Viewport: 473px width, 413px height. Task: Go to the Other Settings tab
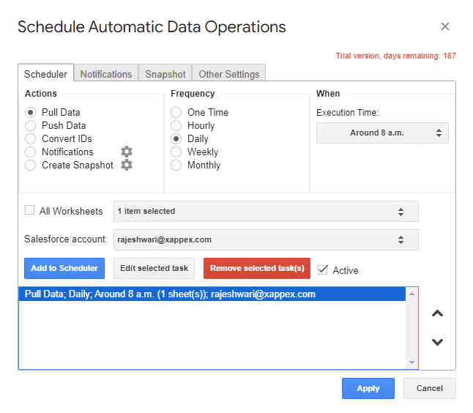coord(229,74)
